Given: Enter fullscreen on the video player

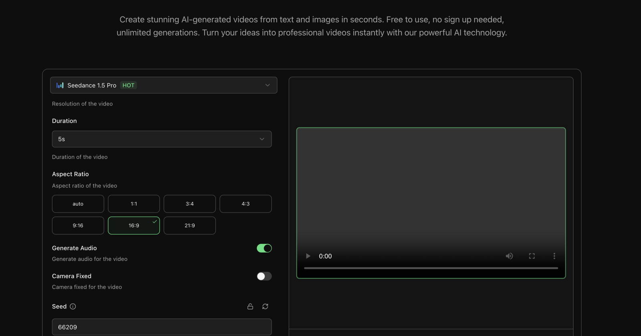Looking at the screenshot, I should [x=532, y=256].
